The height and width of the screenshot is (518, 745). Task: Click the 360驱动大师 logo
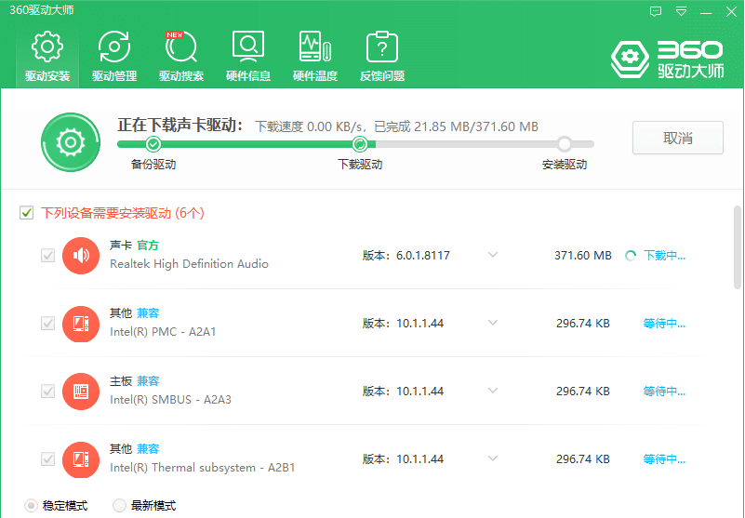pos(668,60)
